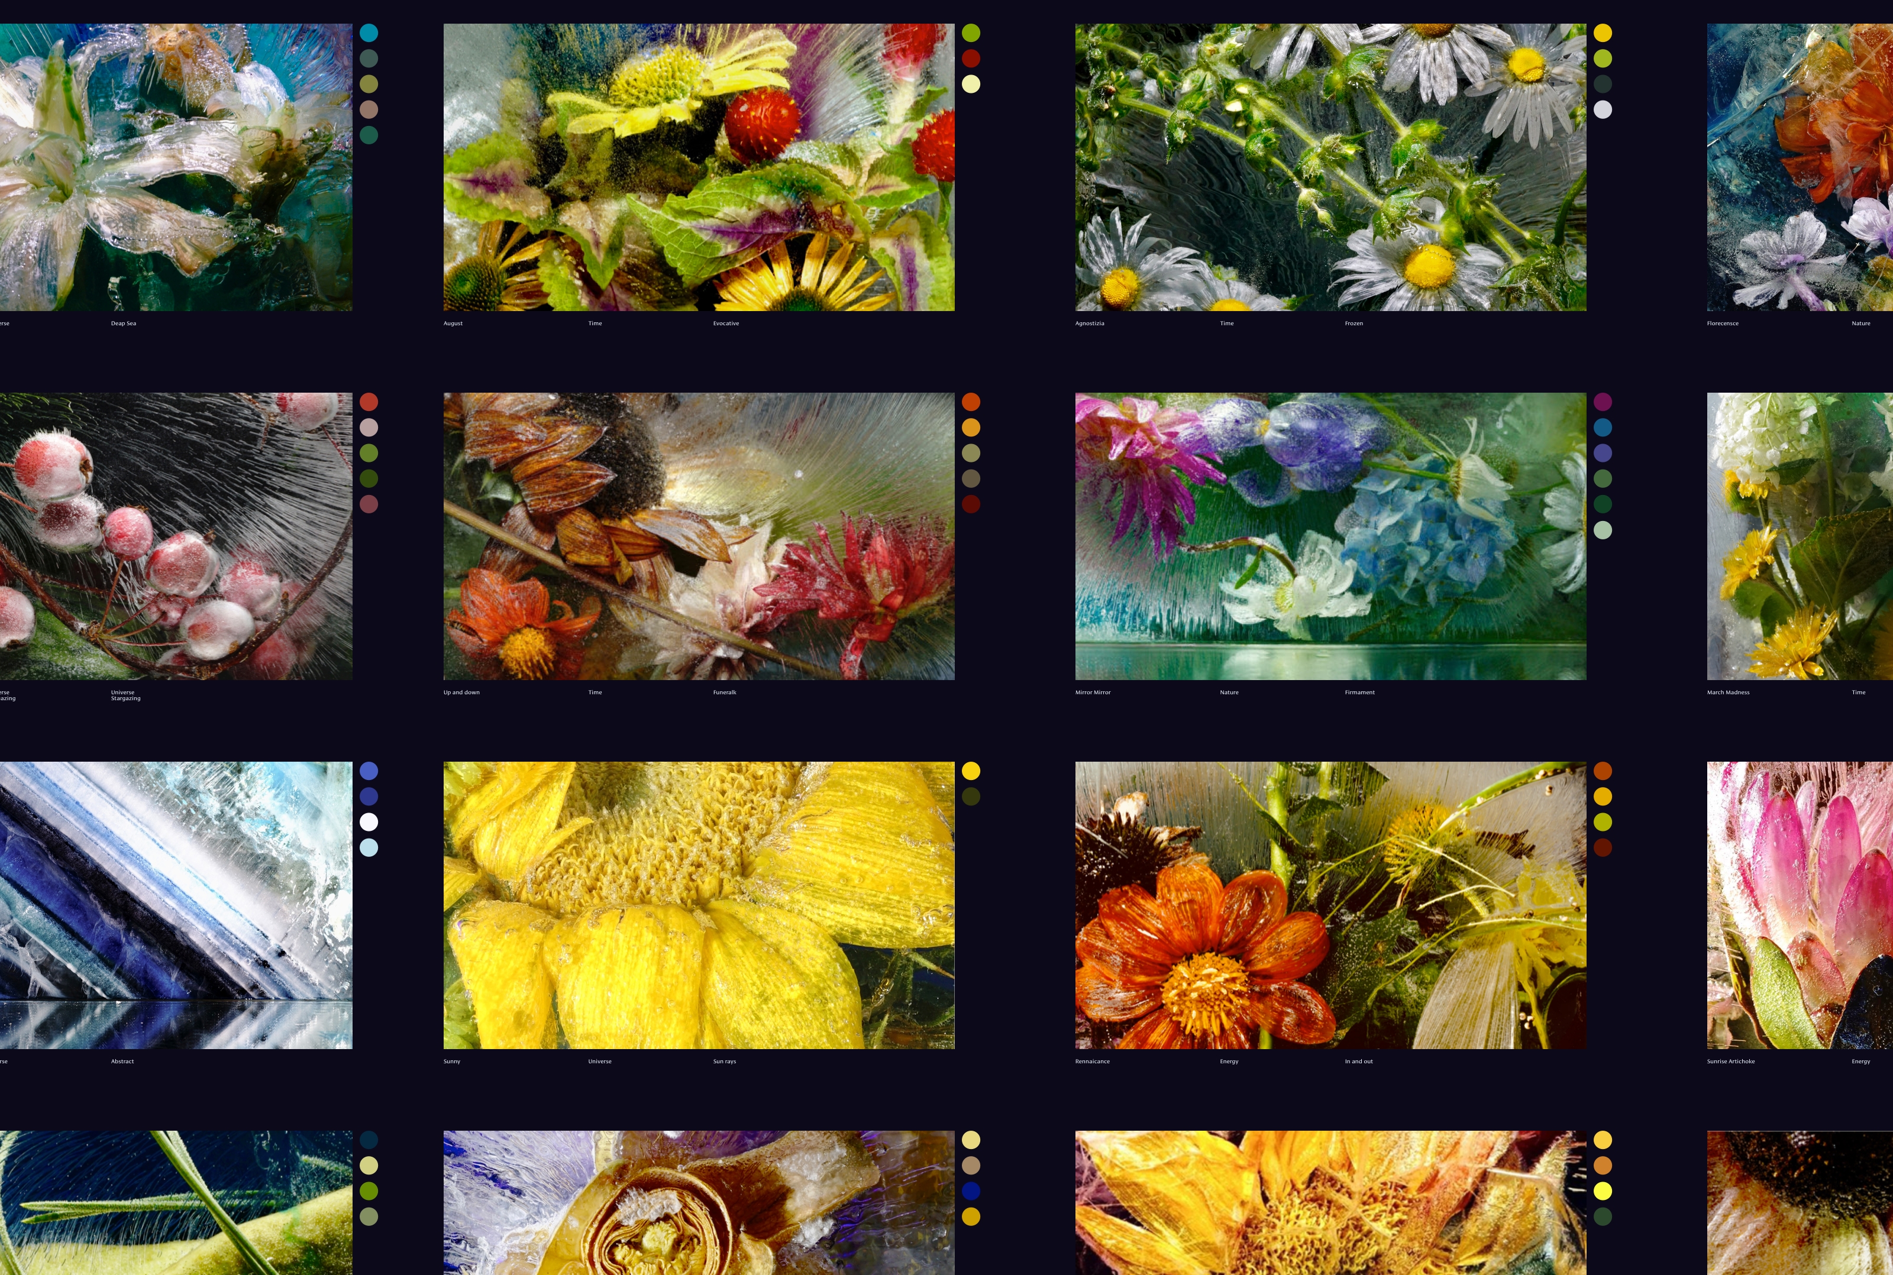Open the Mirror Mirror artwork thumbnail
1893x1275 pixels.
click(x=1330, y=536)
